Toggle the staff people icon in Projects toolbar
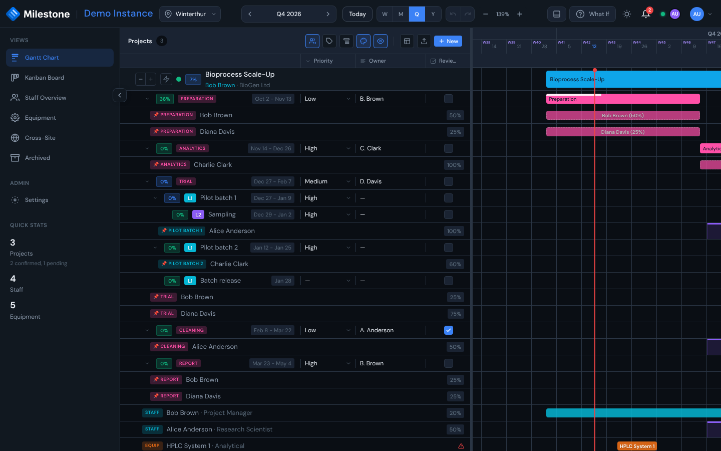This screenshot has width=721, height=451. click(x=312, y=41)
